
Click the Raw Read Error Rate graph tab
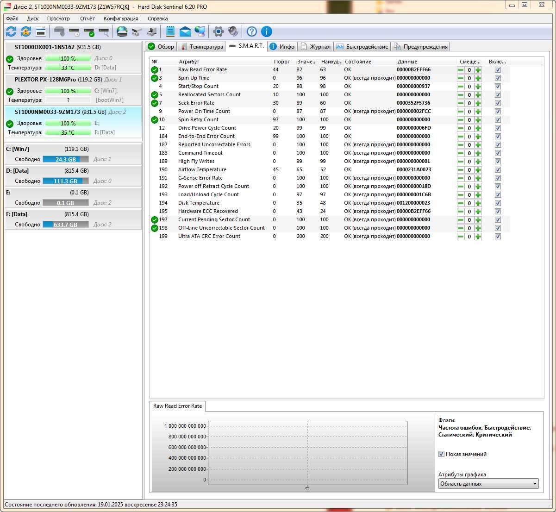pyautogui.click(x=178, y=406)
